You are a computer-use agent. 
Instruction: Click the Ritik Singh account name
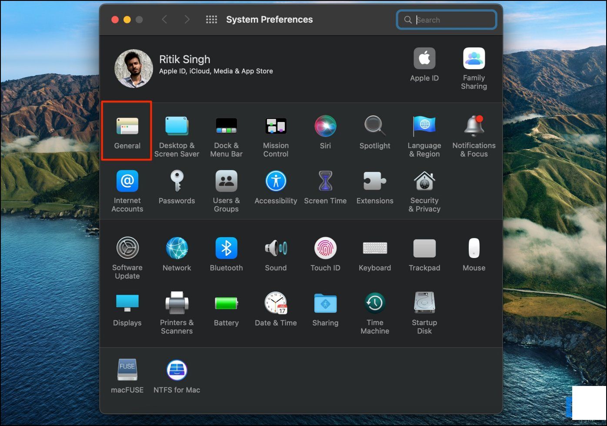tap(184, 59)
